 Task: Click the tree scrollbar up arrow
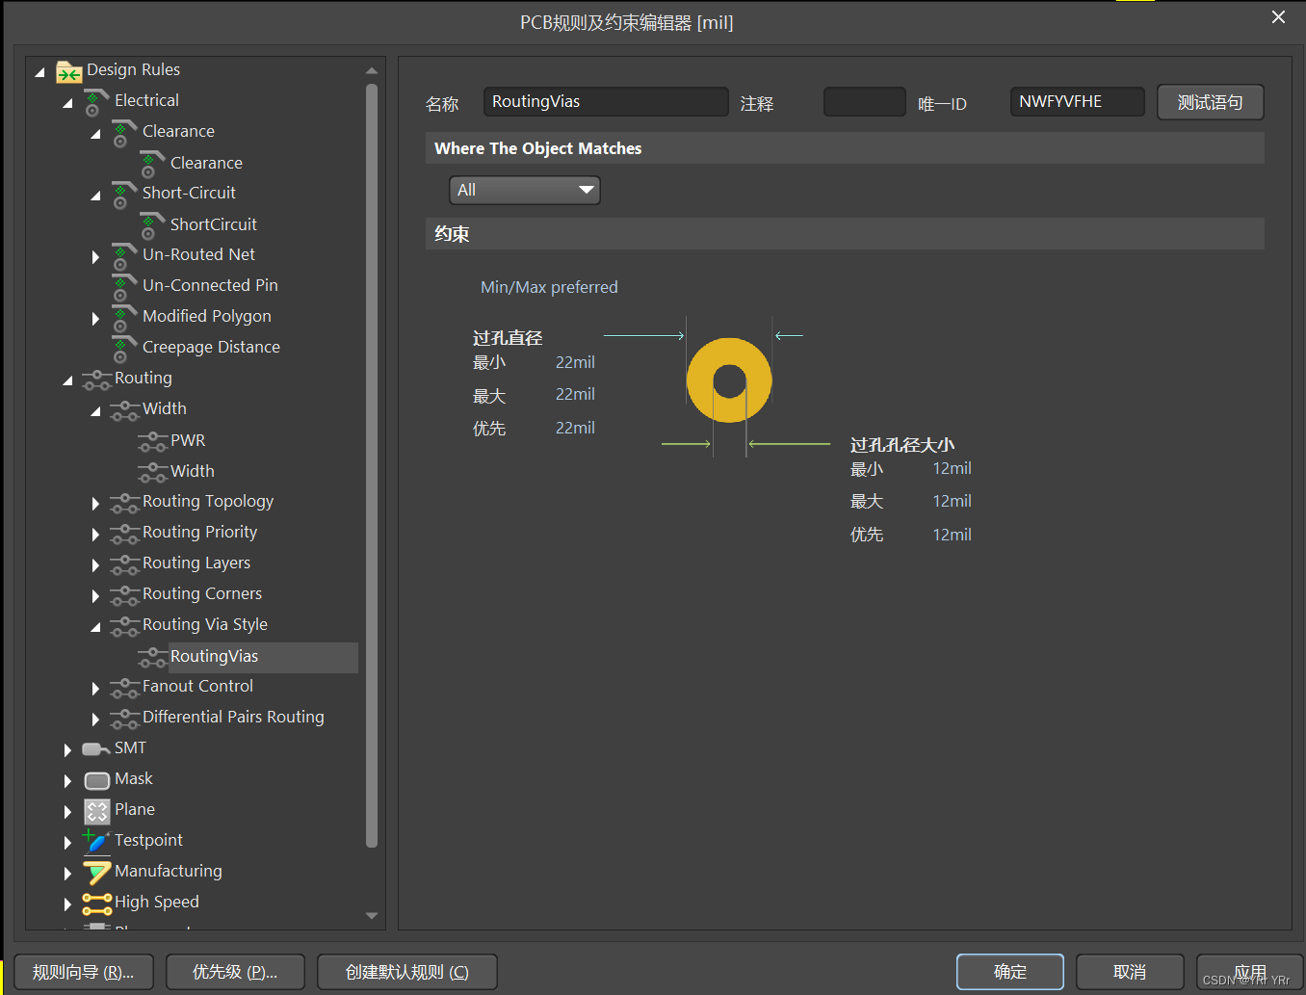372,71
